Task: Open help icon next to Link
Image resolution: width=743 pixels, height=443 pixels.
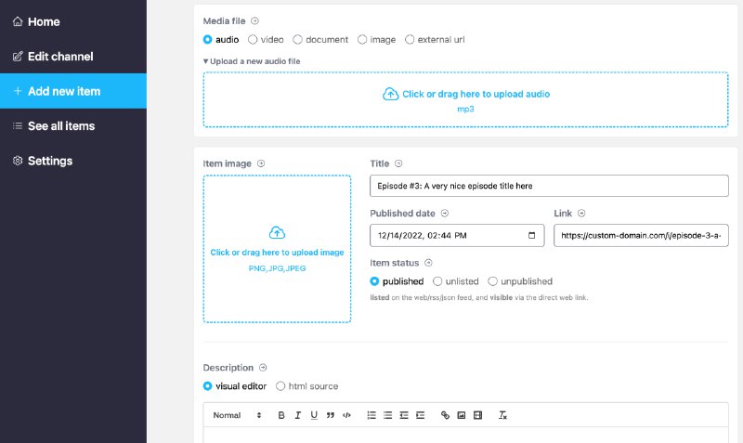Action: pos(581,214)
